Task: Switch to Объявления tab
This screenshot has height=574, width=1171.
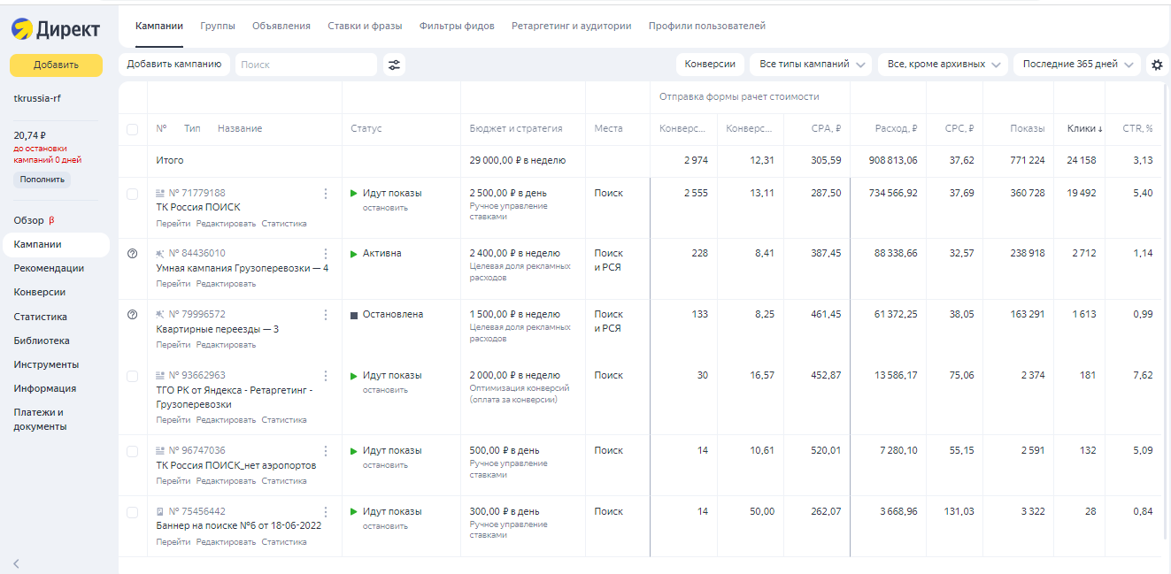Action: tap(281, 27)
